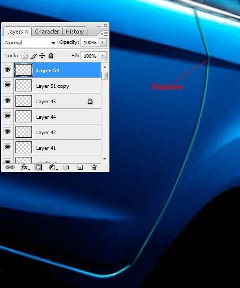Image resolution: width=240 pixels, height=288 pixels.
Task: Click the Layer 44 thumbnail
Action: tap(24, 116)
